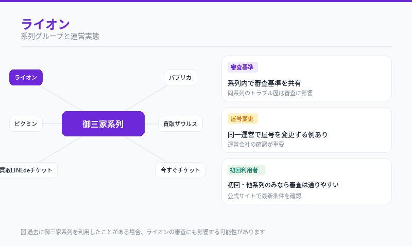Viewport: 412px width, 246px height.
Task: Click the orange 屋号変更 tag badge
Action: click(243, 119)
